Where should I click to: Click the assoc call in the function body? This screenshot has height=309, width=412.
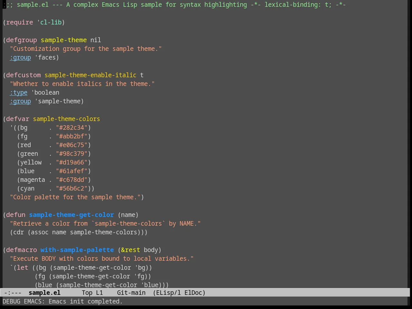pos(40,232)
